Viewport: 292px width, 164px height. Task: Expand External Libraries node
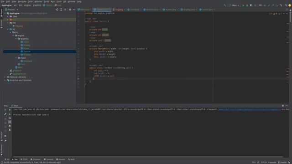(x=5, y=77)
